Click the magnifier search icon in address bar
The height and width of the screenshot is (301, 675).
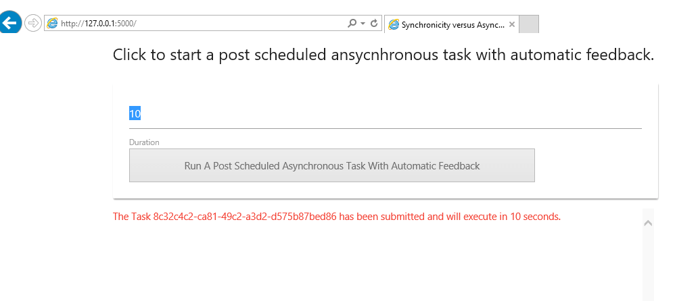point(352,23)
